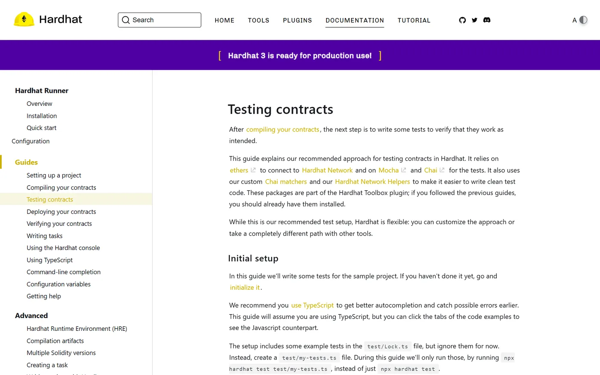Screen dimensions: 600x375
Task: Open the Quick start sidebar page
Action: 42,128
